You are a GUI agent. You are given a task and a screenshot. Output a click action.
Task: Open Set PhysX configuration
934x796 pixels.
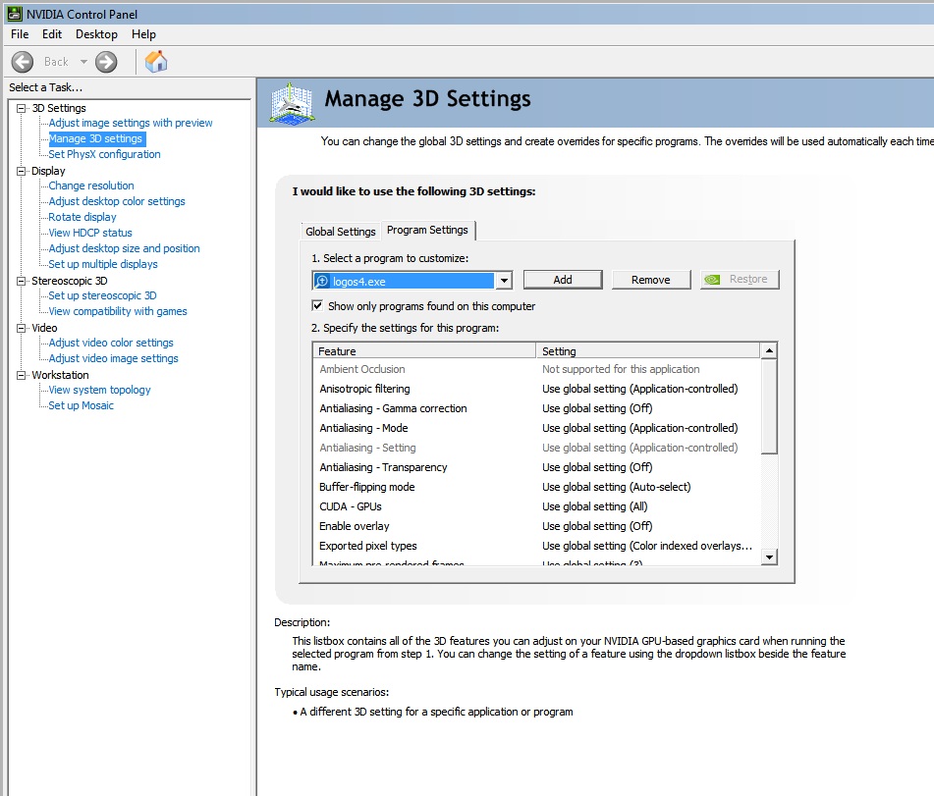(104, 154)
